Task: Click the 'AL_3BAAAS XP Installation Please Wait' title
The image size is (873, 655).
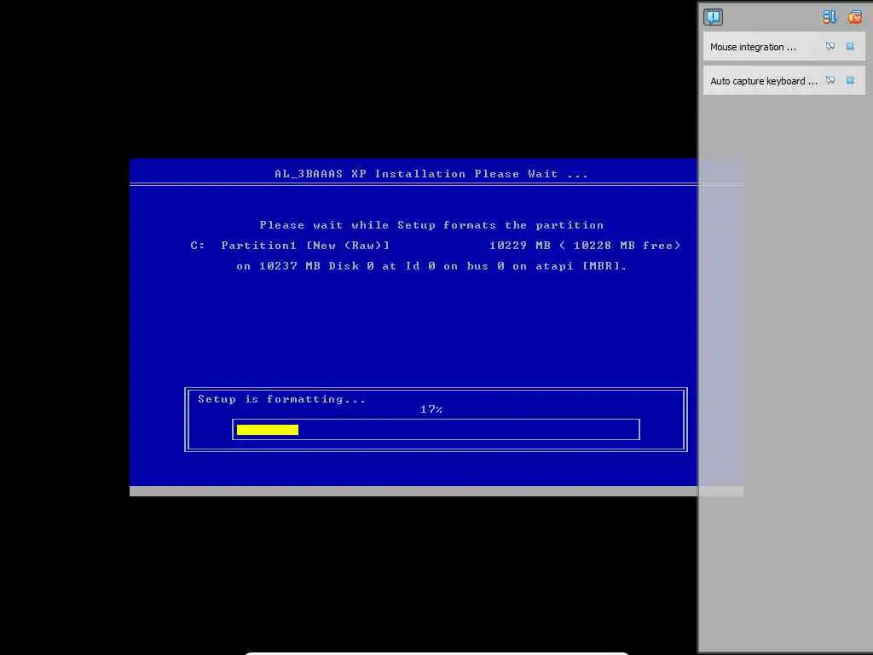Action: (x=431, y=174)
